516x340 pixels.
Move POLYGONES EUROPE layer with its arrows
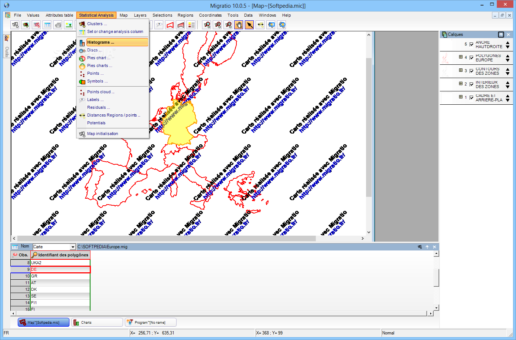coord(508,58)
